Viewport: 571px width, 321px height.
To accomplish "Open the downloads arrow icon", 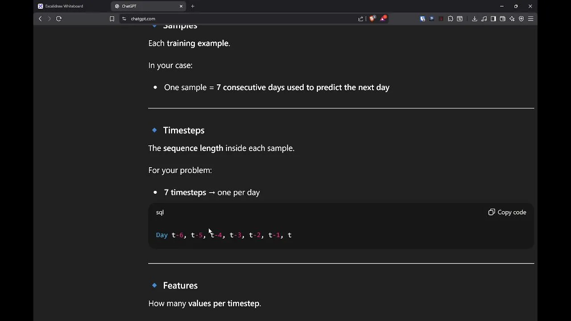I will point(475,19).
